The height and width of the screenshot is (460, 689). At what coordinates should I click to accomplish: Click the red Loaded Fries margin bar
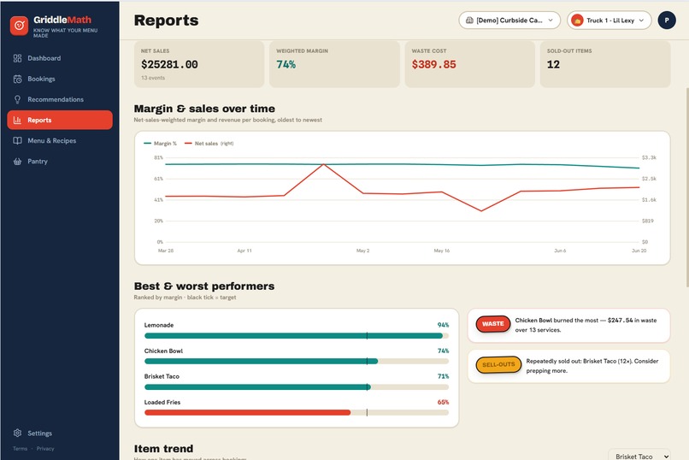pos(247,413)
